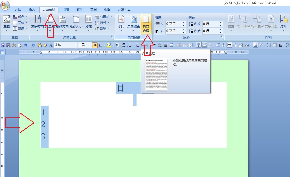Screen dimensions: 290x177
Task: Click the insert table icon
Action: [171, 45]
